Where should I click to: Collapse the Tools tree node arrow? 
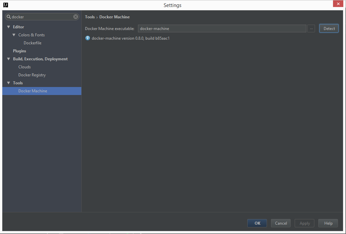coord(9,83)
